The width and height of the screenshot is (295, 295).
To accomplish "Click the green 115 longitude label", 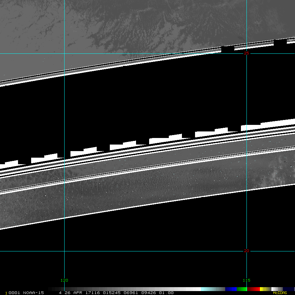I will point(246,280).
